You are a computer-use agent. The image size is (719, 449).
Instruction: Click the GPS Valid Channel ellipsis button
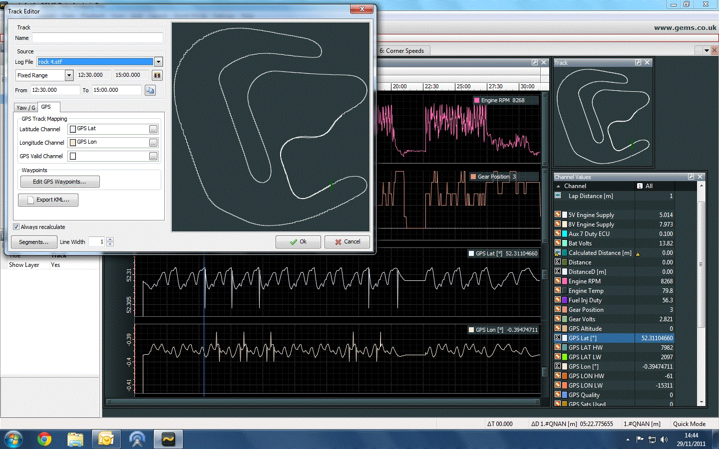(x=153, y=156)
